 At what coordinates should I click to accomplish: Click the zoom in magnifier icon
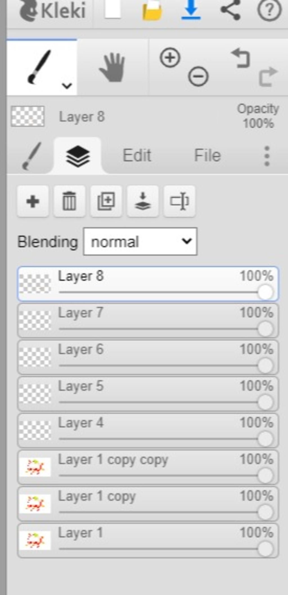click(x=170, y=58)
